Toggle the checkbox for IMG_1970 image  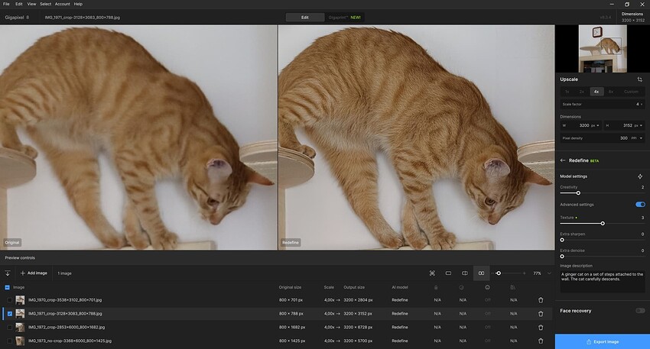point(10,299)
